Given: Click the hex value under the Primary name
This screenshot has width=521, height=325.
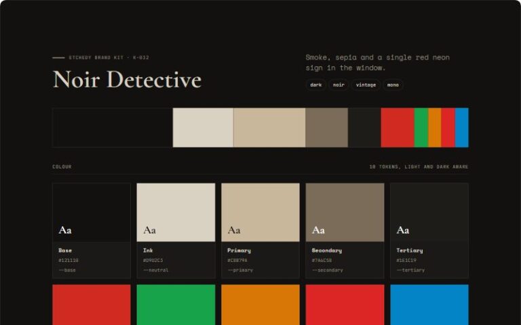Looking at the screenshot, I should tap(237, 260).
